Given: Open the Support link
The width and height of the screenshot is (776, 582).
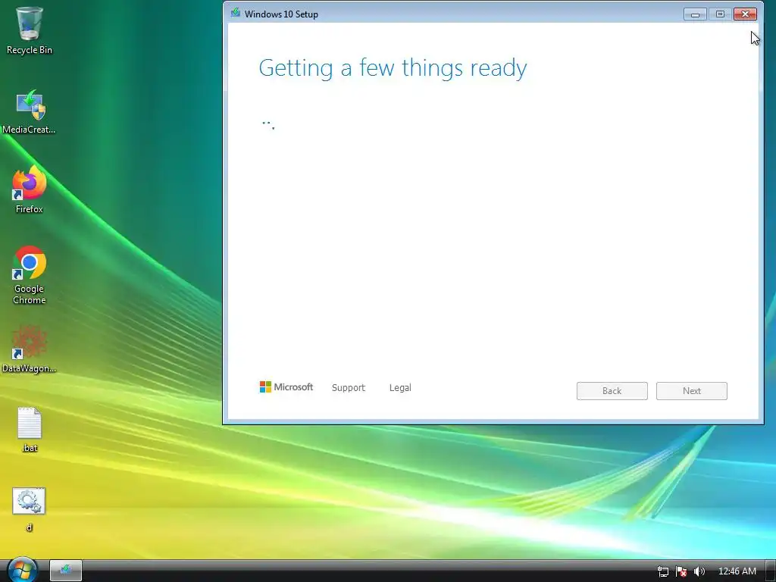Looking at the screenshot, I should point(349,388).
